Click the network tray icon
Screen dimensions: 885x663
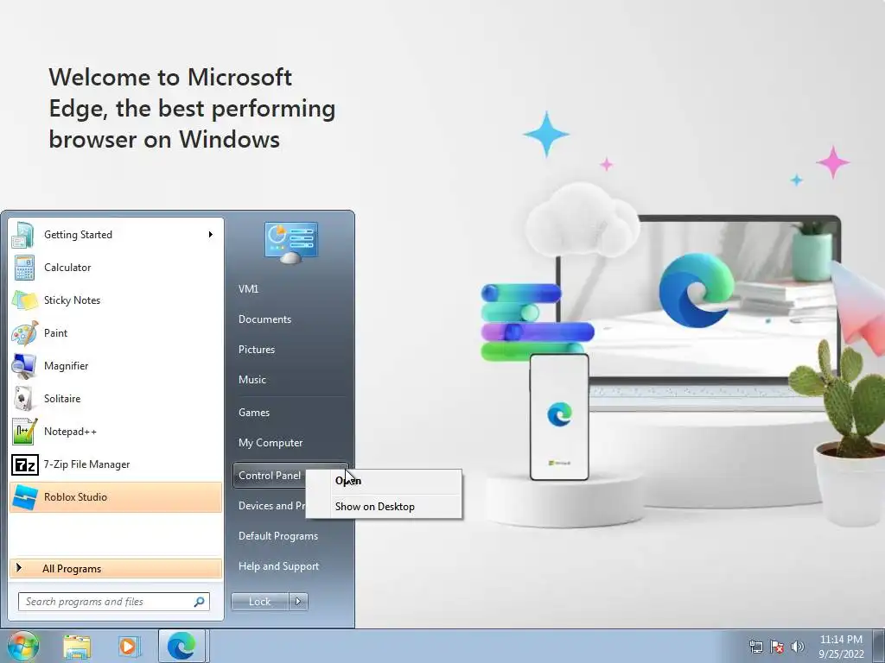(x=755, y=647)
